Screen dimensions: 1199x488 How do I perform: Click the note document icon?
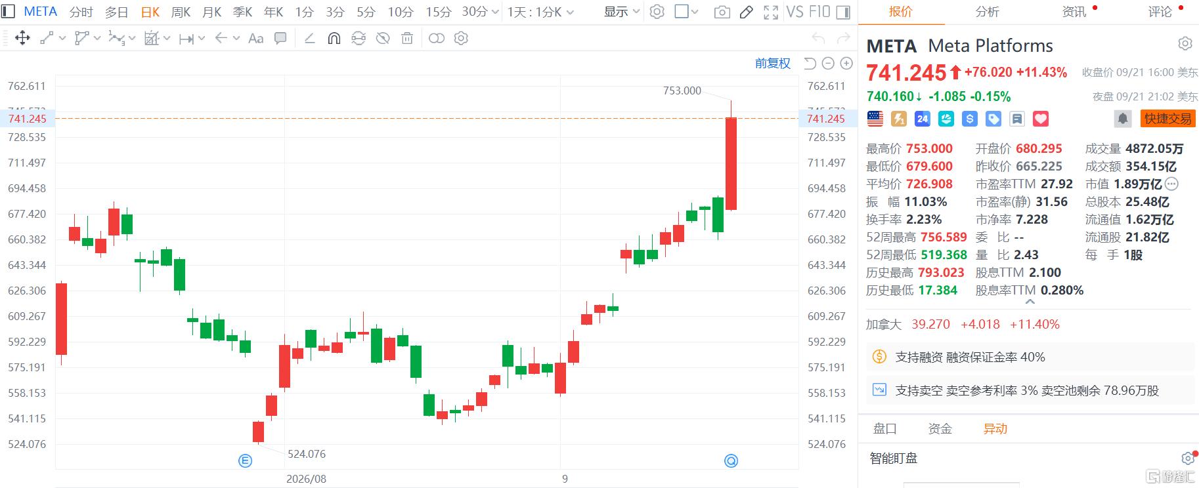tap(1017, 119)
